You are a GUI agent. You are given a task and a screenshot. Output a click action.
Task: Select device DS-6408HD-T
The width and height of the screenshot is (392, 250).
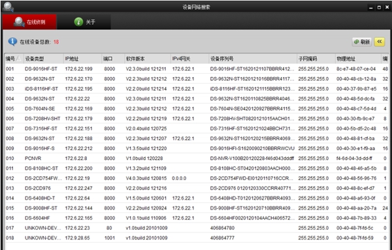pos(40,198)
